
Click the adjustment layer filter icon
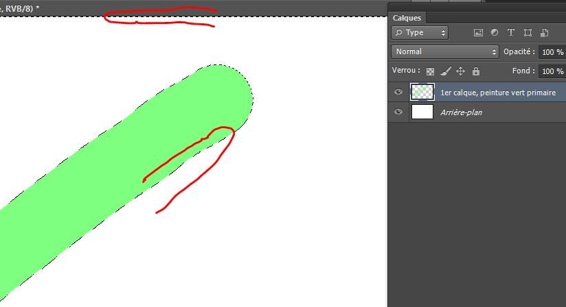point(495,32)
